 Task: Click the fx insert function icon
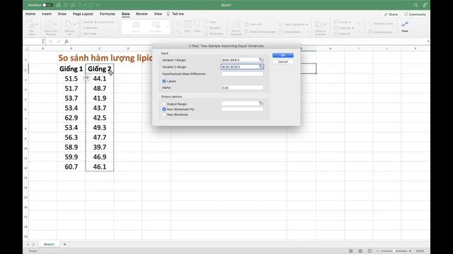(x=67, y=42)
